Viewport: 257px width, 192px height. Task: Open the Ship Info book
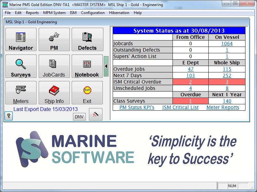pos(54,93)
